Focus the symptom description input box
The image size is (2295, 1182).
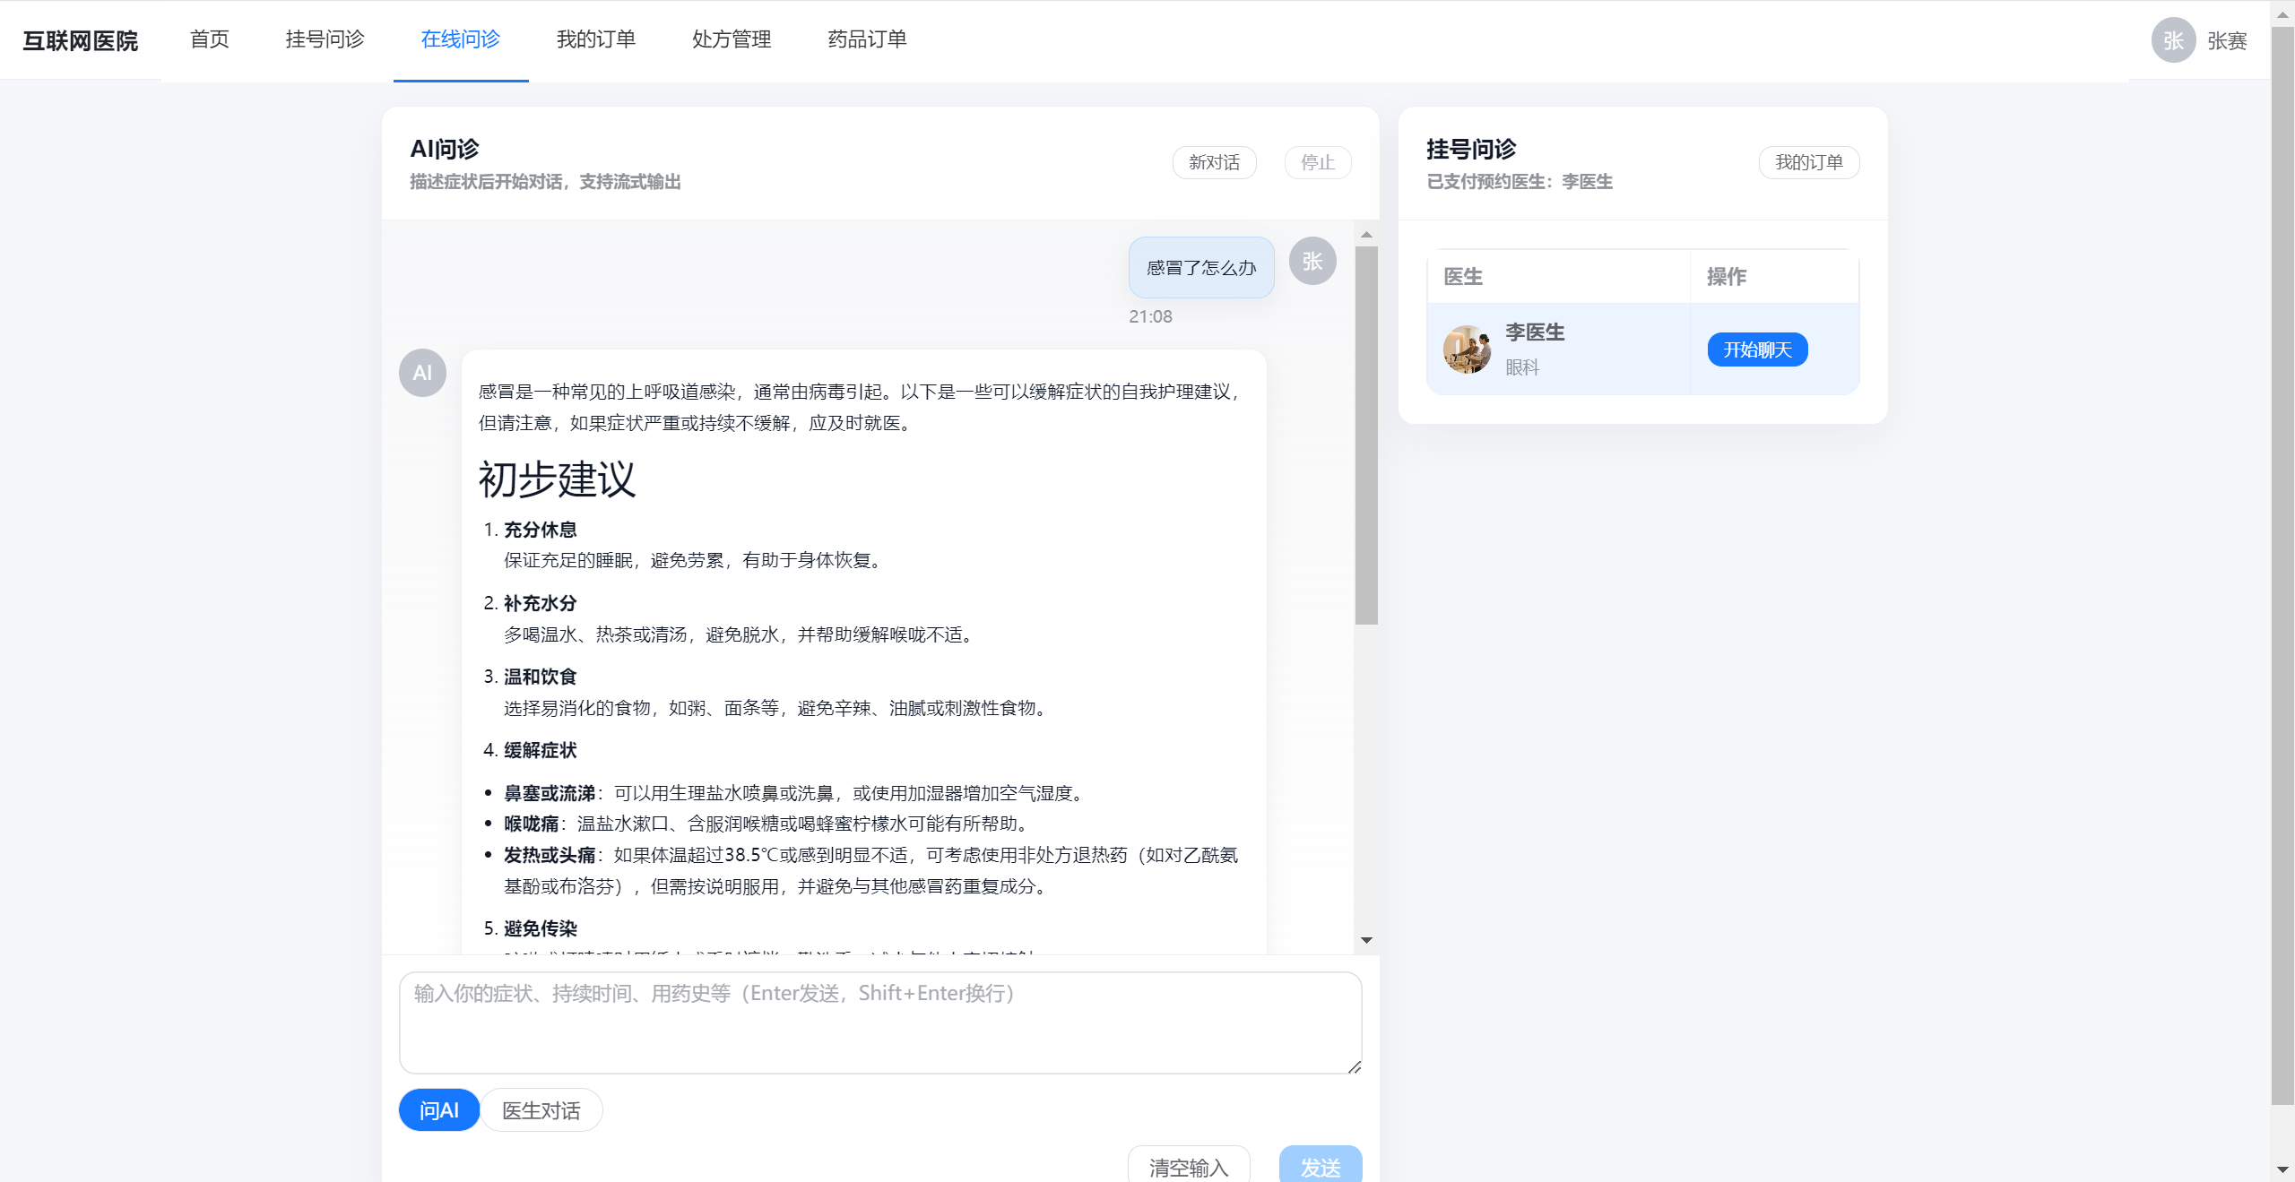pyautogui.click(x=879, y=1022)
